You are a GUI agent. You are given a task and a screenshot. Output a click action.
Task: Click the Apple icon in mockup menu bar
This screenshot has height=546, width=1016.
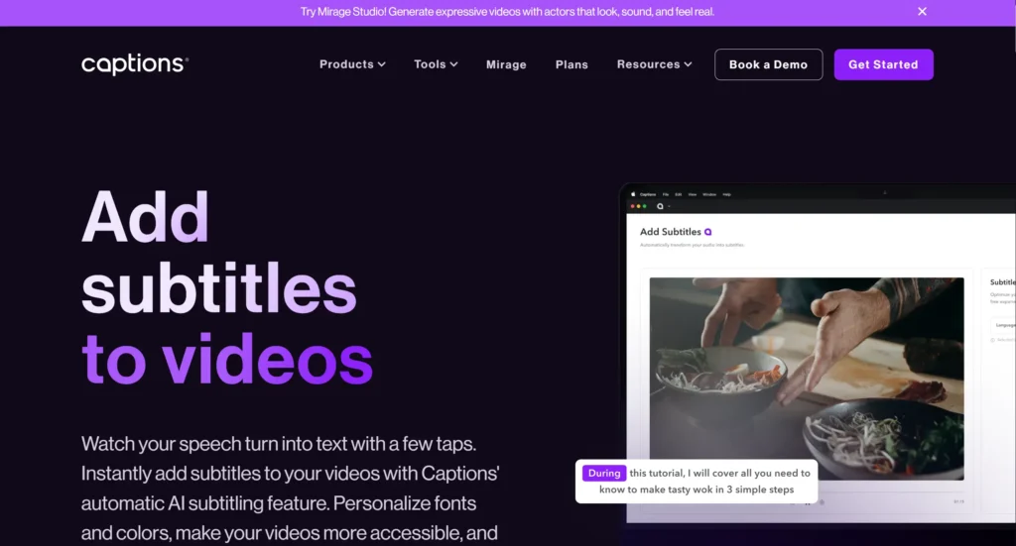click(x=633, y=194)
